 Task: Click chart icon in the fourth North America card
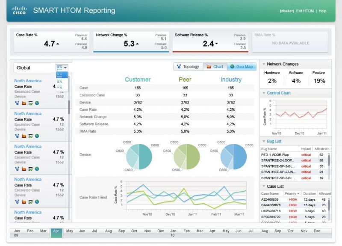[x=24, y=202]
